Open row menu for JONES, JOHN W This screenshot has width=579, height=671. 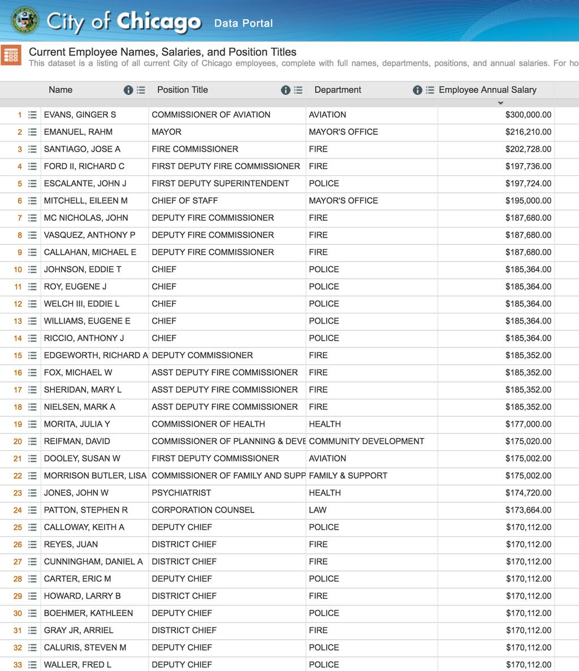click(x=32, y=493)
